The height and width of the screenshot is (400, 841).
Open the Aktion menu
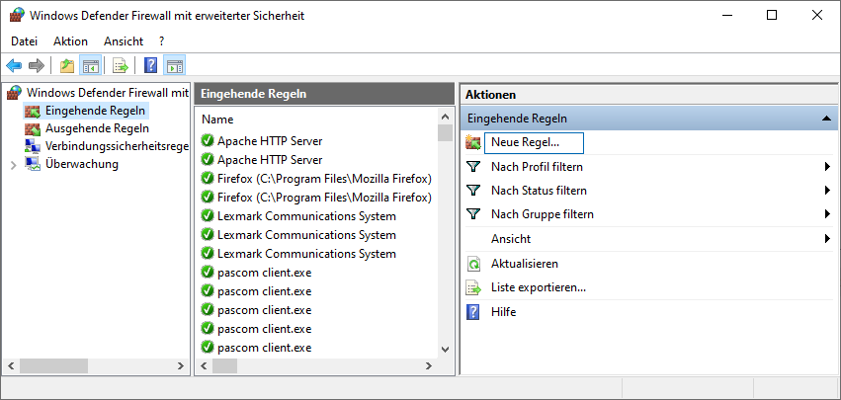click(70, 41)
